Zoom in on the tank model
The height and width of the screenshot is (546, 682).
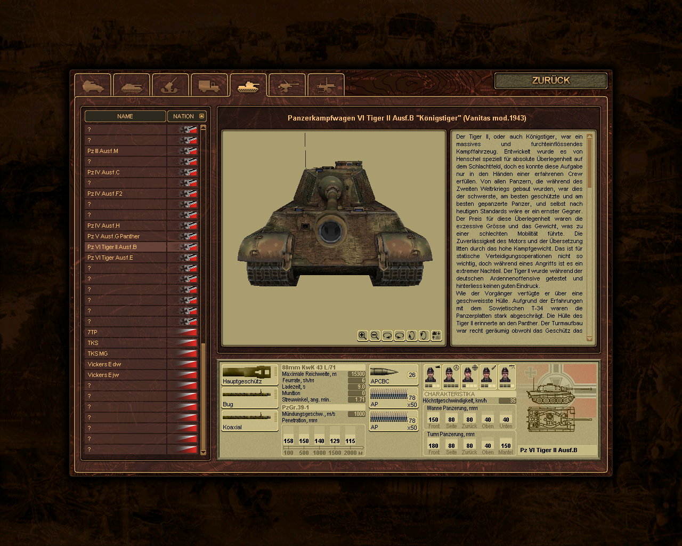click(362, 335)
